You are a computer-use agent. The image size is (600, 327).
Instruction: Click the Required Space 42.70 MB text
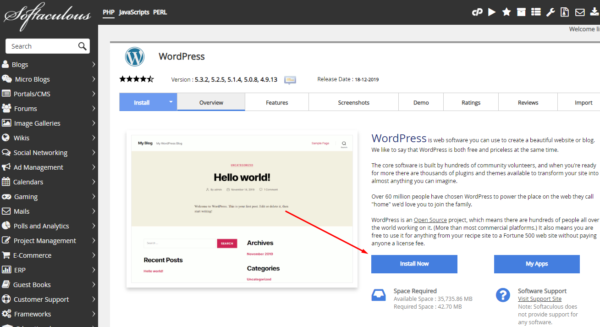click(x=428, y=306)
